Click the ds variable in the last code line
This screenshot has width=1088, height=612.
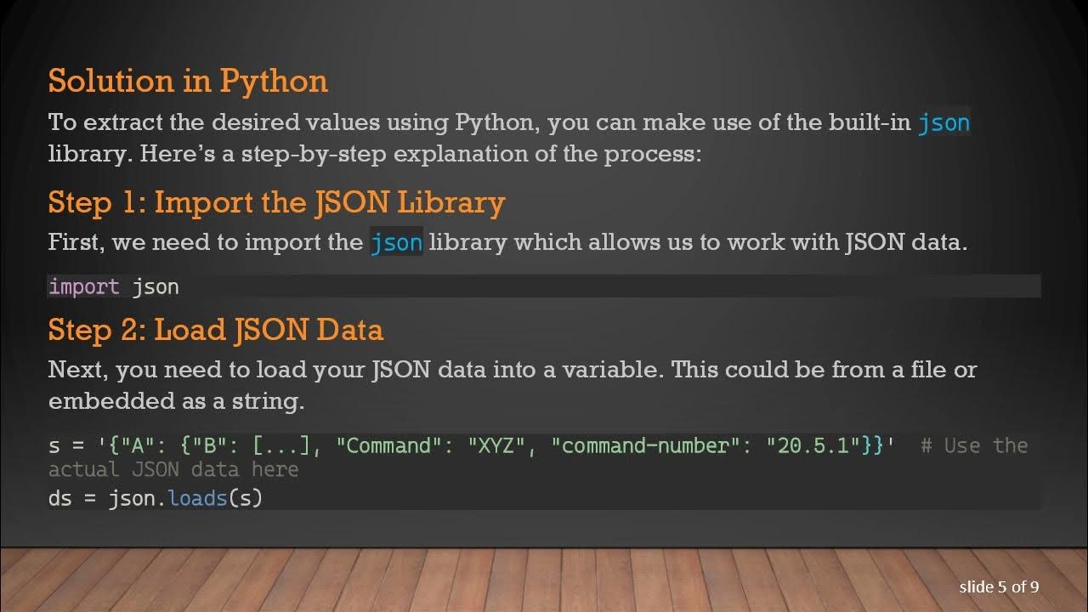click(59, 497)
